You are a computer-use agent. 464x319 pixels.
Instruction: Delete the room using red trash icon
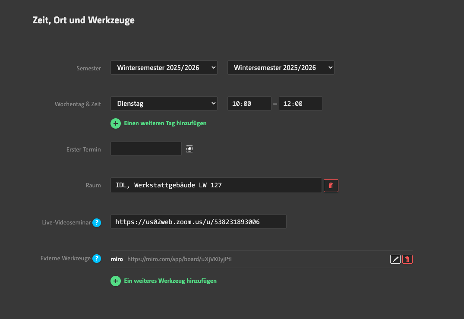(331, 186)
